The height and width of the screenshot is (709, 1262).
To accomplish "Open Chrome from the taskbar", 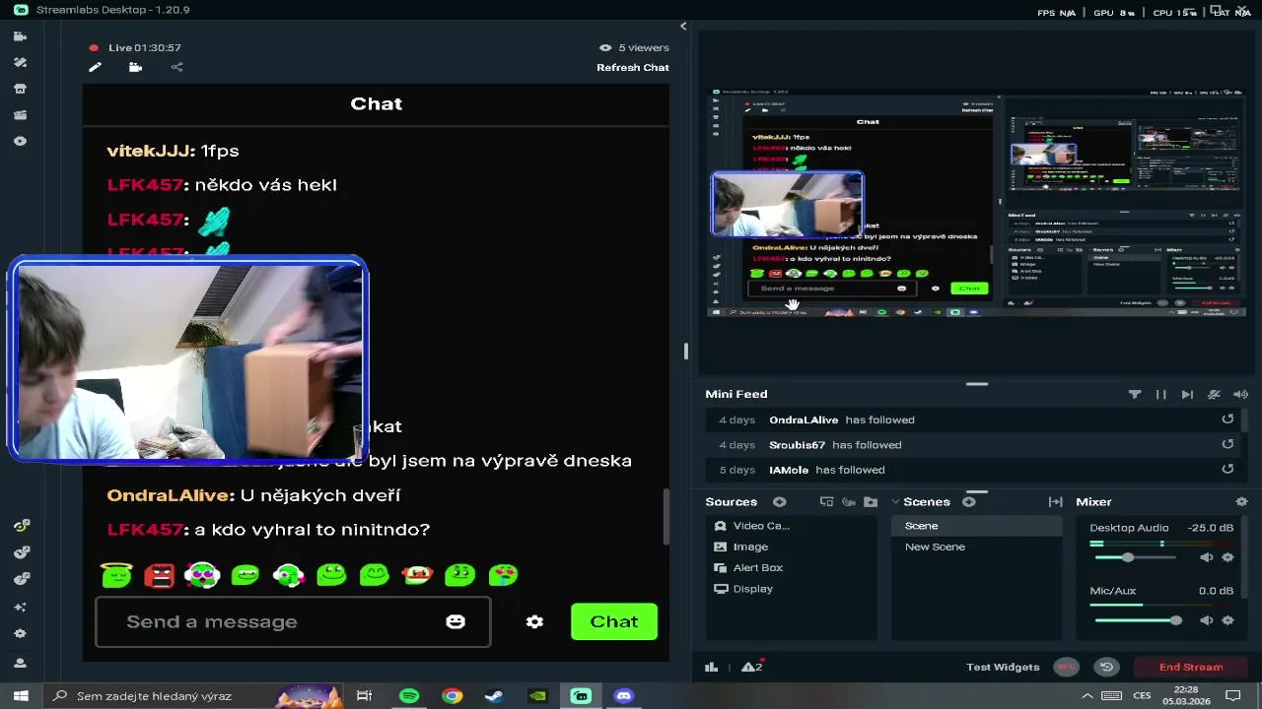I will coord(452,695).
